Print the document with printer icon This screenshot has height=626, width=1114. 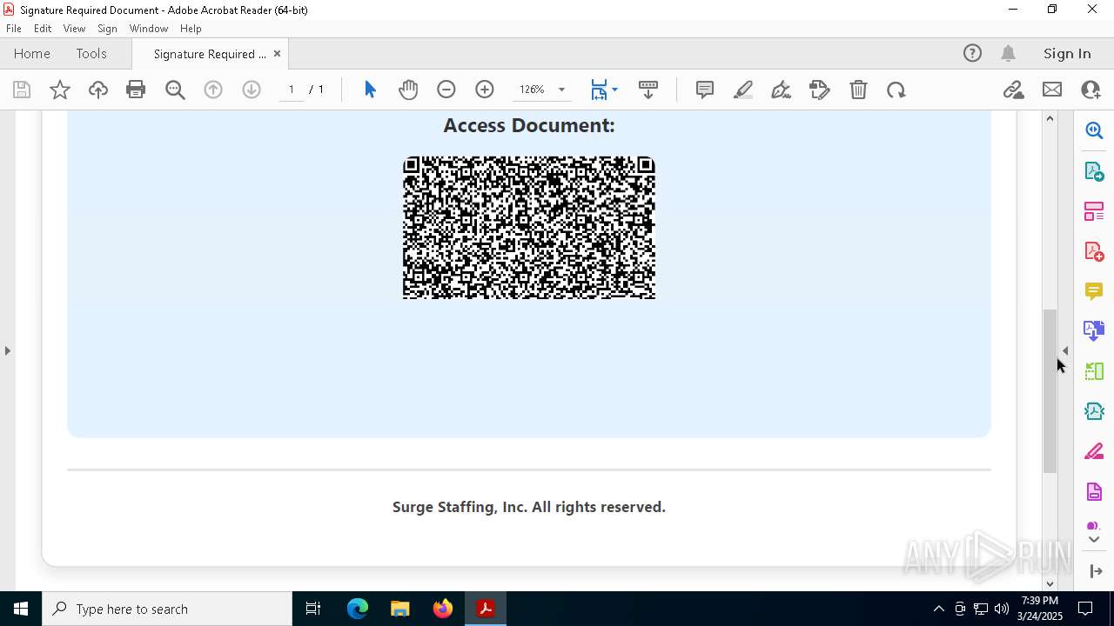coord(136,90)
